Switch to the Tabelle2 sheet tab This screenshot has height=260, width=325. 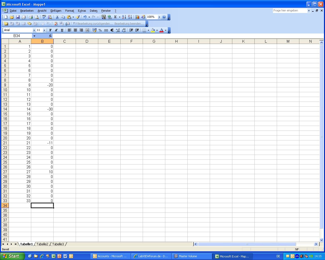coord(42,244)
